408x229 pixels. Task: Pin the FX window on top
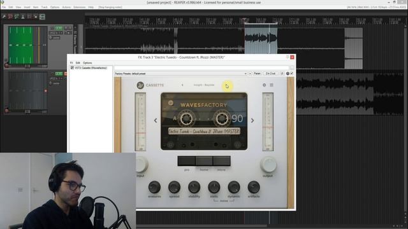(288, 57)
